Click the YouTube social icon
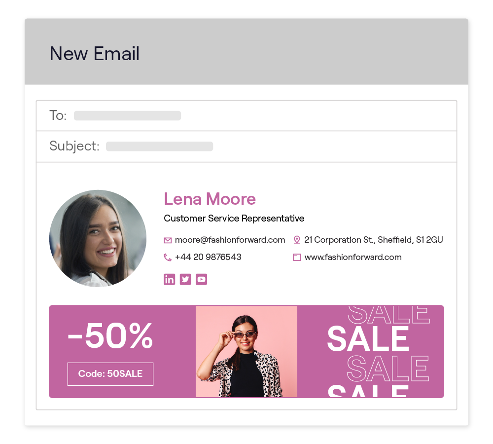Viewport: 493px width, 444px height. [x=201, y=279]
